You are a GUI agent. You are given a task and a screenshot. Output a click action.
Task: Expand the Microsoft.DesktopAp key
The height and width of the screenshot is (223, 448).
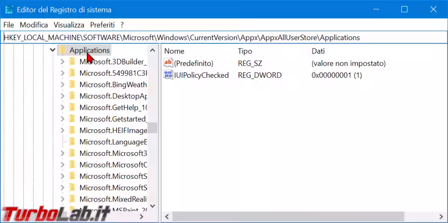(63, 96)
